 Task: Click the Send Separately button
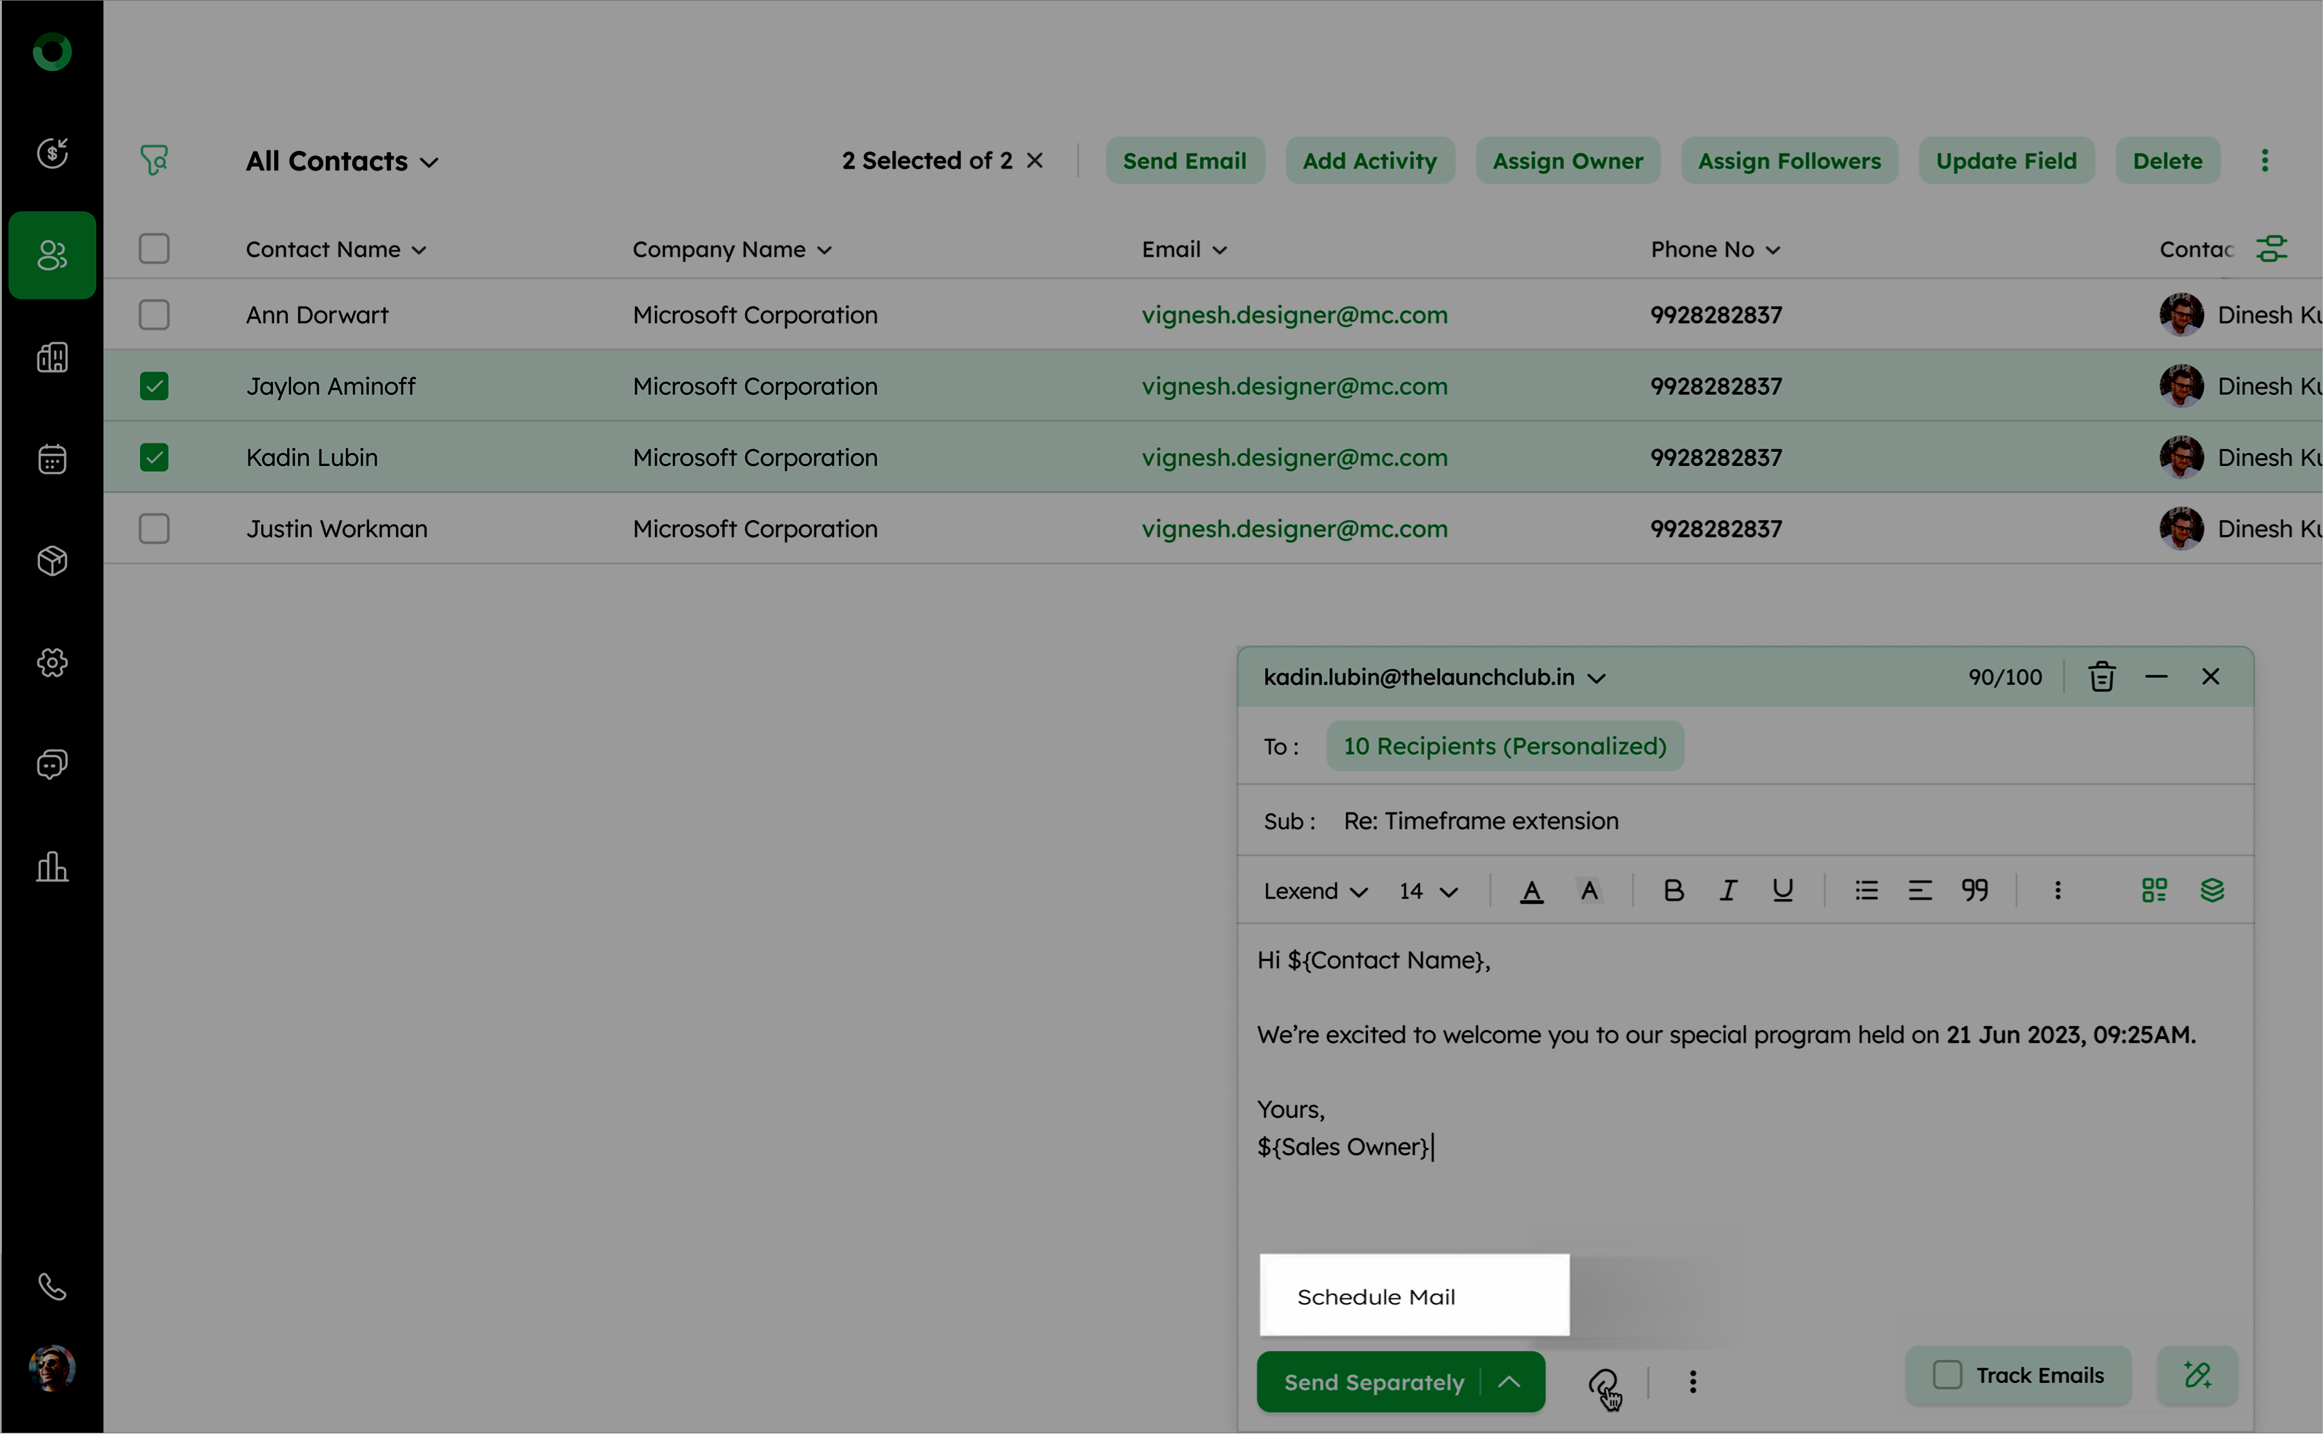click(1373, 1382)
